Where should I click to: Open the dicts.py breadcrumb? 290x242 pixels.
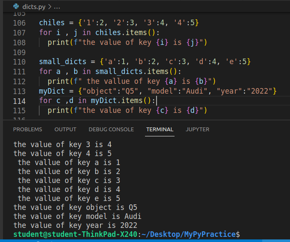(x=34, y=7)
